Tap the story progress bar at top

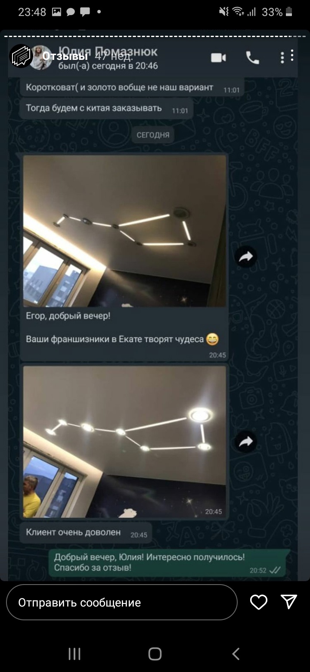tap(155, 37)
